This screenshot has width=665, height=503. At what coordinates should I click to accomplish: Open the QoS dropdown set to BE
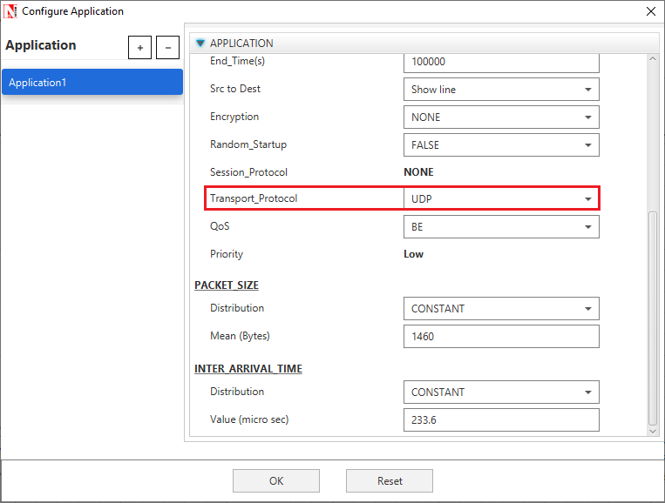pos(501,227)
